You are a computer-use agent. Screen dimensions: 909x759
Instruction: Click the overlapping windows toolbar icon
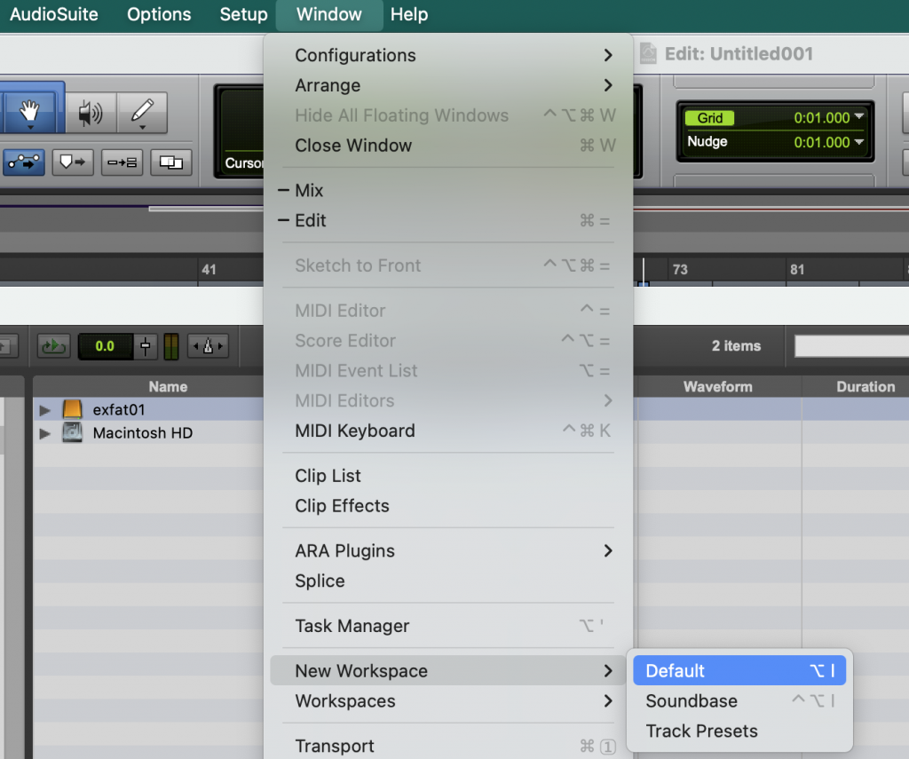tap(170, 162)
